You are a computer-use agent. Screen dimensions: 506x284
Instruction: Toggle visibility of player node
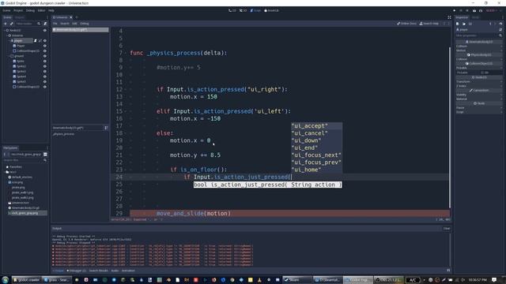pyautogui.click(x=45, y=40)
